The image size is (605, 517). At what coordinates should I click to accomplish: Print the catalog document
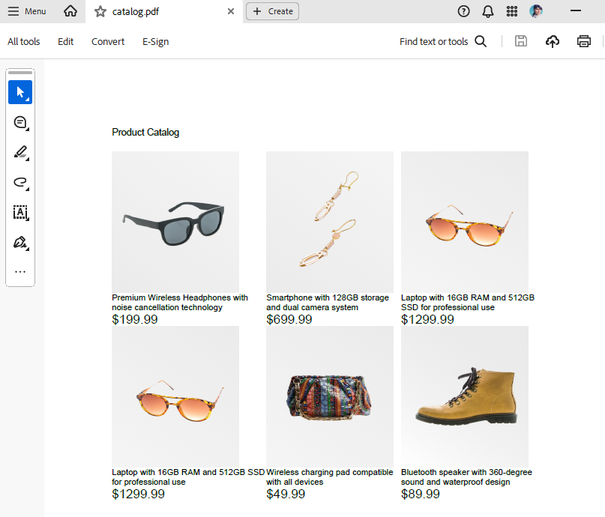click(584, 41)
